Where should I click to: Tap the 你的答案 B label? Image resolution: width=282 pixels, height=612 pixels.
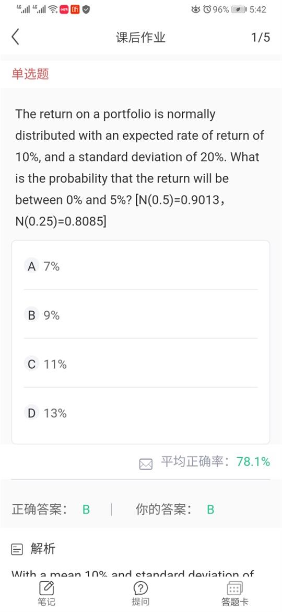[175, 509]
